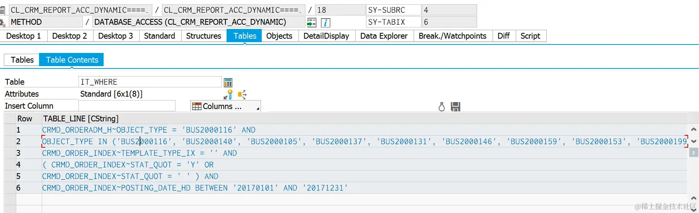
Task: Click the key icon under table name
Action: [228, 94]
